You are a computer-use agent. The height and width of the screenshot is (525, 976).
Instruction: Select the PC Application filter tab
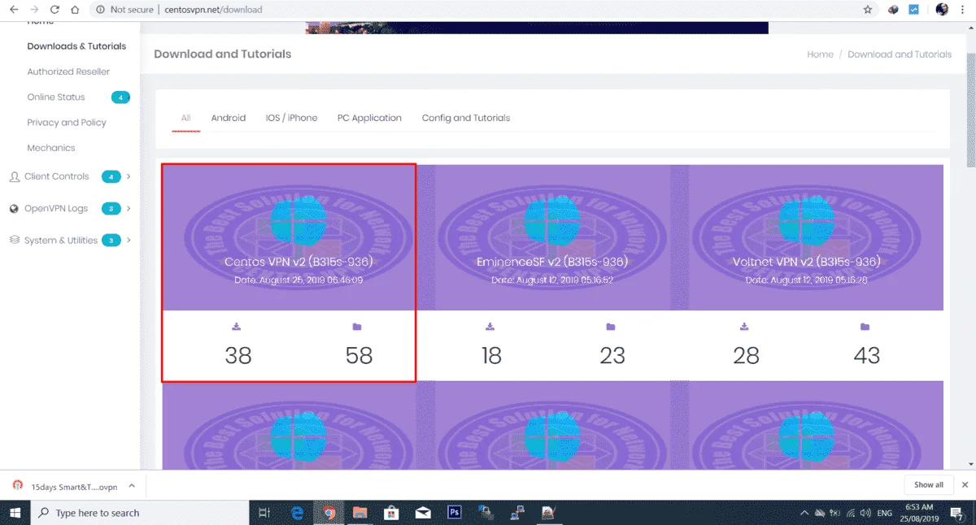coord(369,118)
